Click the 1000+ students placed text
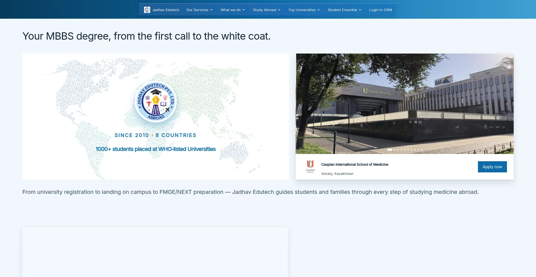This screenshot has width=536, height=277. click(x=155, y=149)
